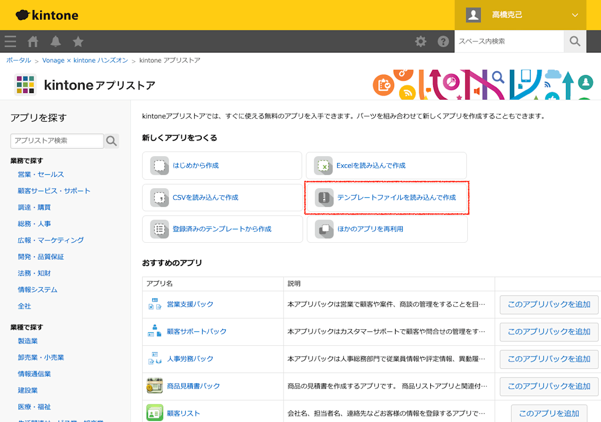Image resolution: width=601 pixels, height=422 pixels.
Task: Click the 営業支援パック app icon
Action: click(155, 304)
